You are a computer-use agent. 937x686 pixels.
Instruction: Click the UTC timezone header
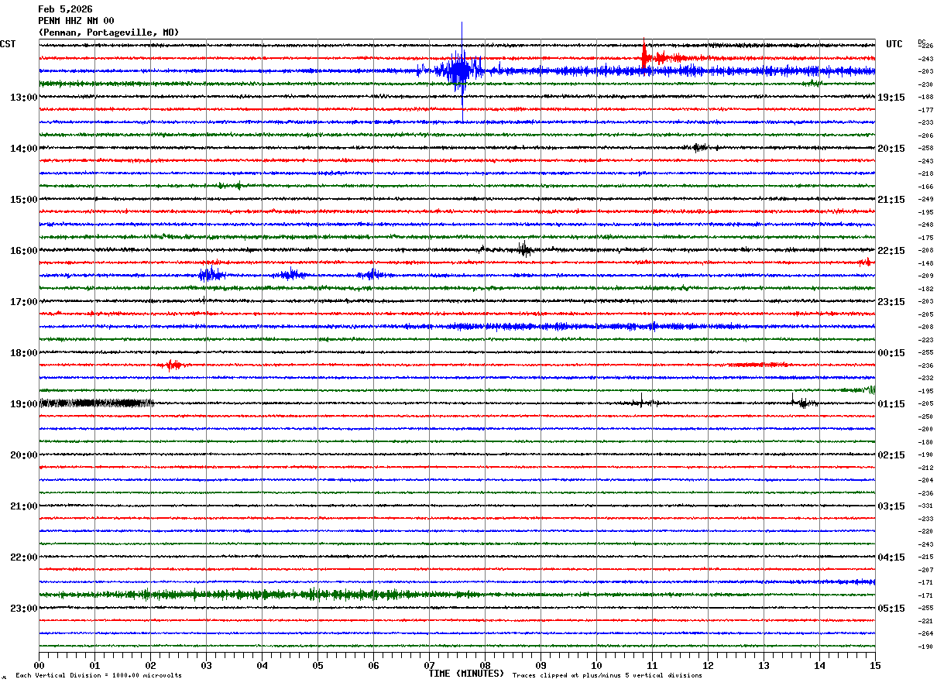[x=894, y=44]
